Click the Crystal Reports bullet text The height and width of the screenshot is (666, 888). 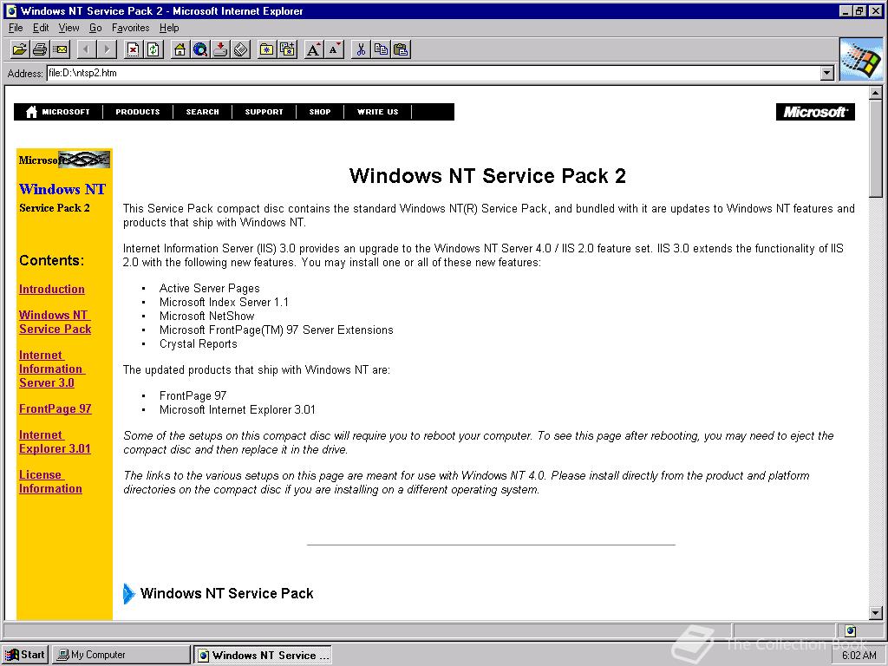[x=199, y=343]
